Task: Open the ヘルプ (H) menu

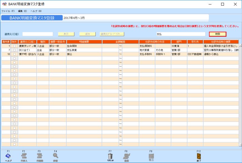Action: [x=36, y=11]
